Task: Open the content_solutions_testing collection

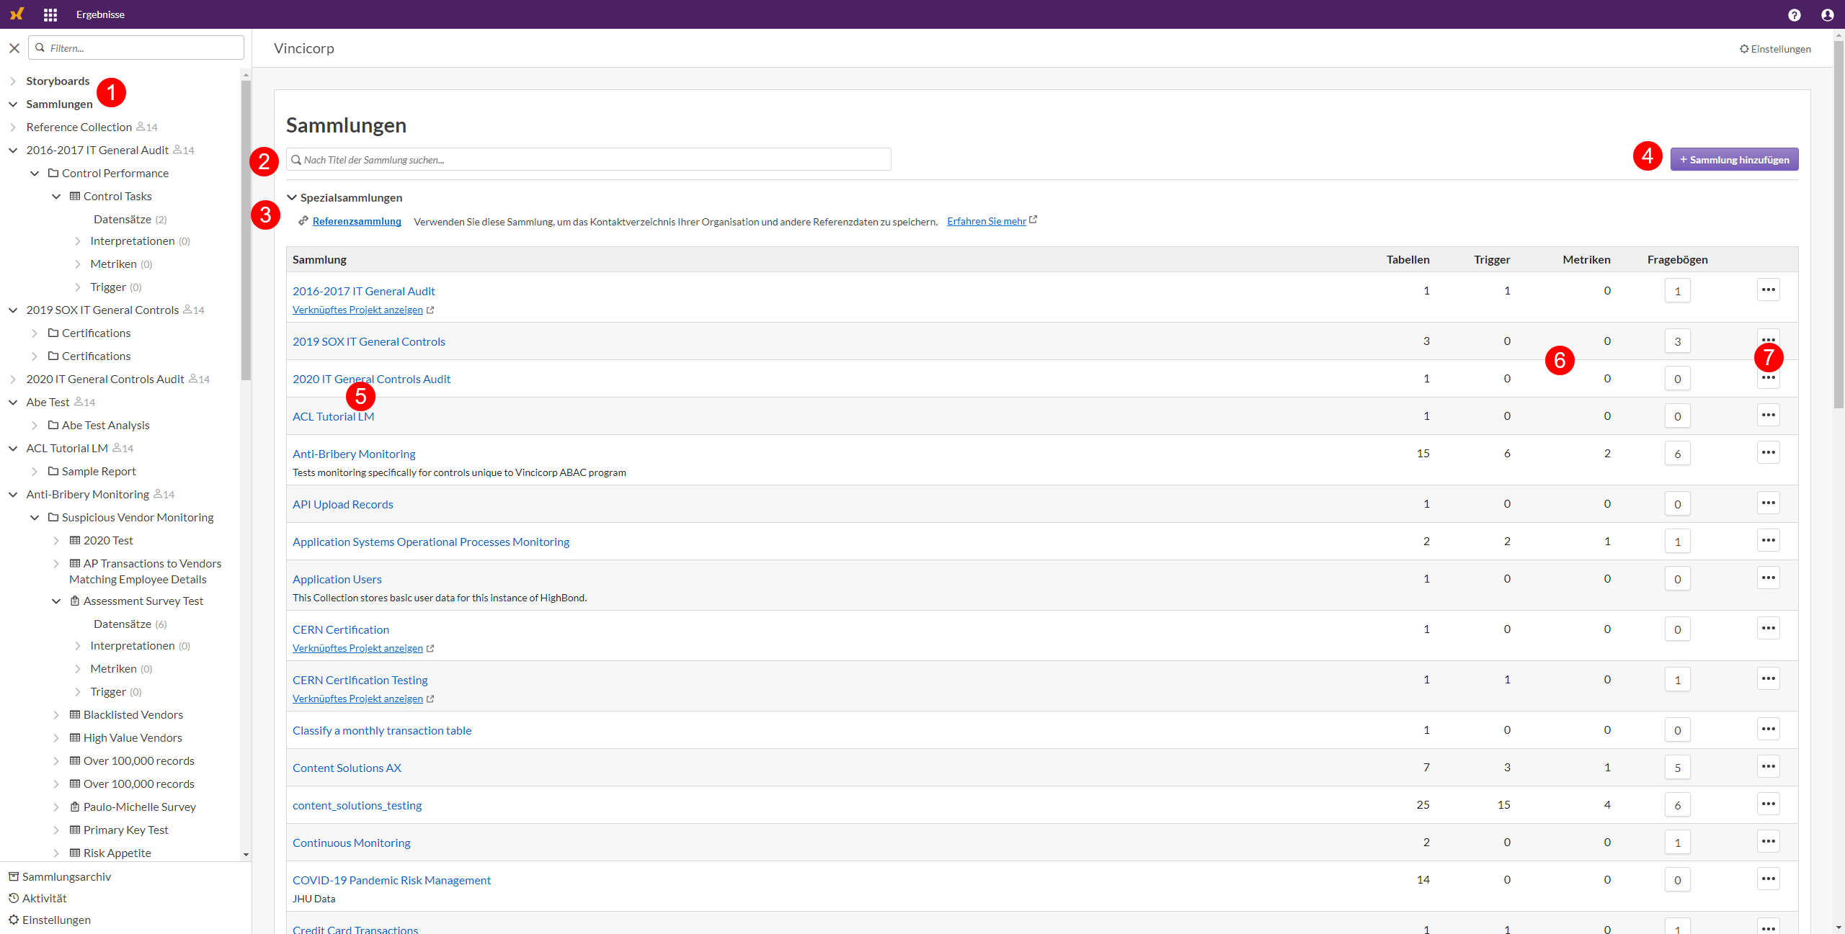Action: [357, 805]
